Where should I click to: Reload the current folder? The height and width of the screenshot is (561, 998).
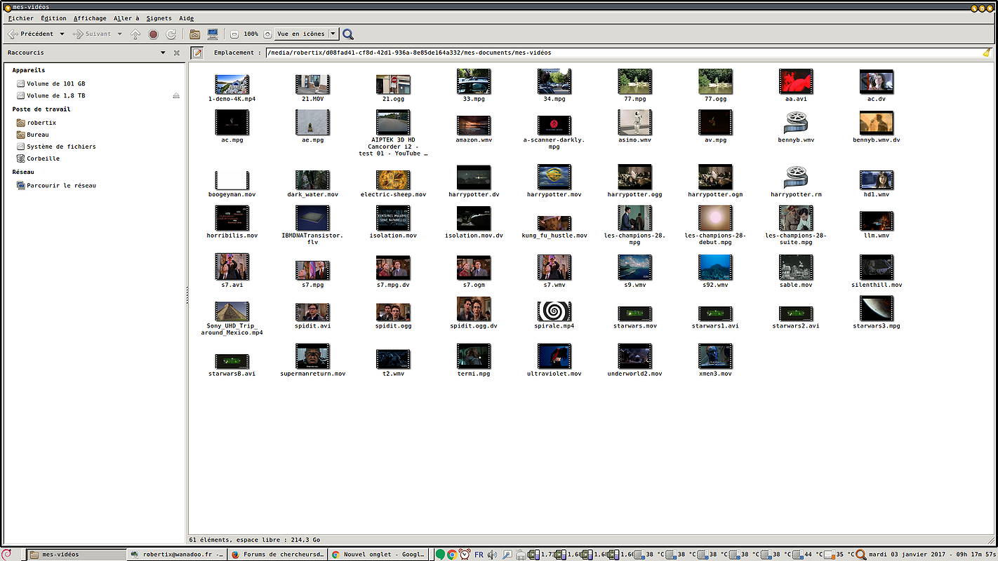pyautogui.click(x=171, y=34)
